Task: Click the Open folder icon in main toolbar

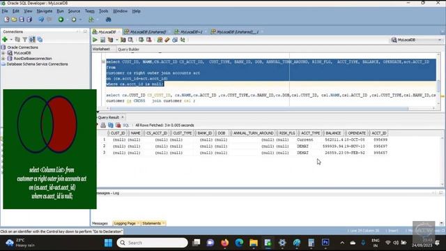Action: pos(14,20)
